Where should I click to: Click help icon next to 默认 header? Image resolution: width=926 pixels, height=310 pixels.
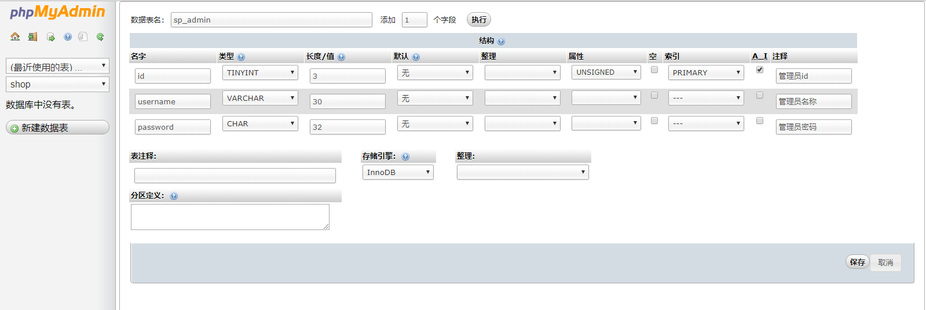point(416,57)
